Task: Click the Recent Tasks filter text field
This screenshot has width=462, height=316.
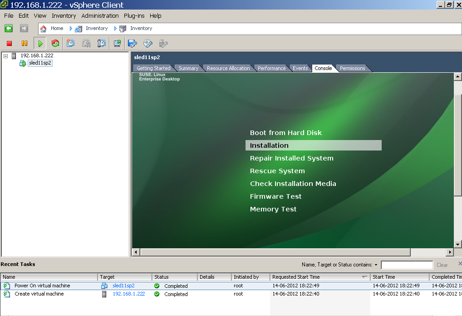Action: [407, 265]
